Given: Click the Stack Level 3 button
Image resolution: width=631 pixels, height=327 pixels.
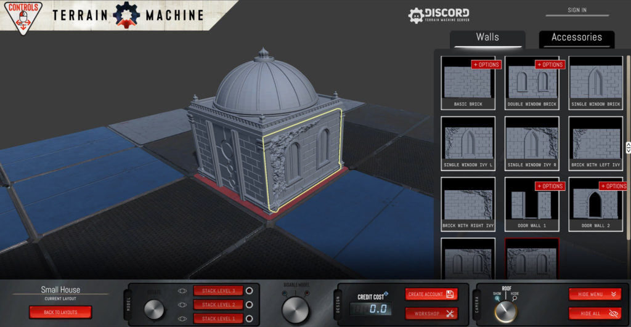Looking at the screenshot, I should click(219, 291).
